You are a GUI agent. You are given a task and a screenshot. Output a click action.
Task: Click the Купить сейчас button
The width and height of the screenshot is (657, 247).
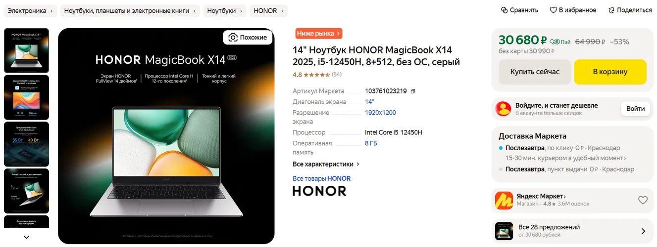coord(535,72)
